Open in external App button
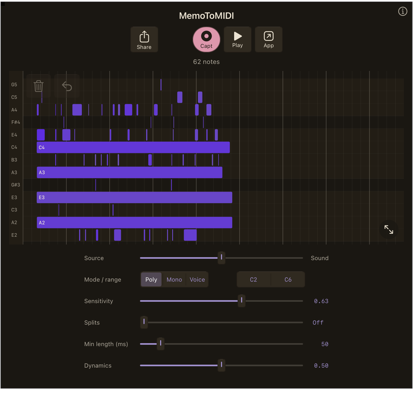413x395 pixels. [269, 39]
